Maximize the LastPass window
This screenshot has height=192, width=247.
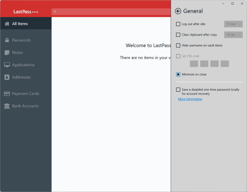click(233, 4)
